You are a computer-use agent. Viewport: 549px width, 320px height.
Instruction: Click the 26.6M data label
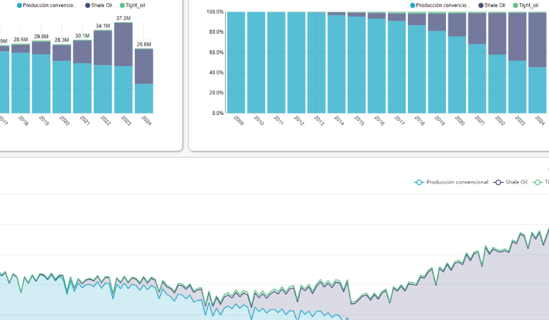point(144,44)
